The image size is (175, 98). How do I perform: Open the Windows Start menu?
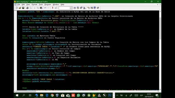[17, 95]
